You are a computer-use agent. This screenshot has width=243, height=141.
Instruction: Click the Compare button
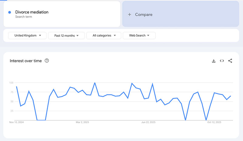[143, 15]
